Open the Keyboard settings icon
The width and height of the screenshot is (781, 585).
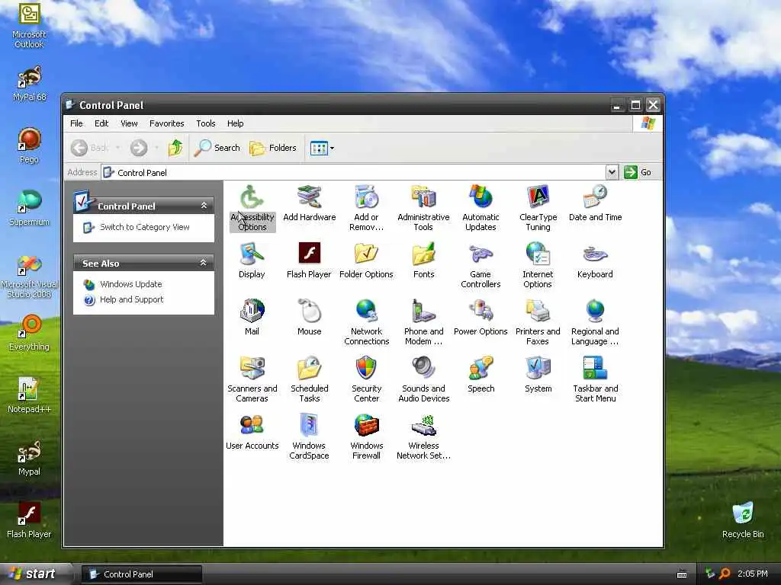(x=595, y=261)
